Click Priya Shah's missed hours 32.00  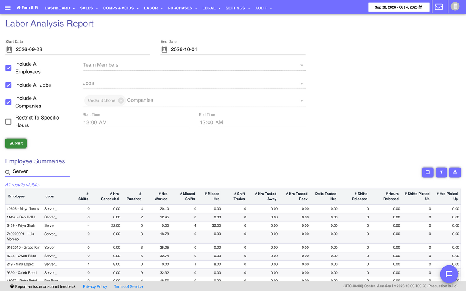[x=216, y=226]
